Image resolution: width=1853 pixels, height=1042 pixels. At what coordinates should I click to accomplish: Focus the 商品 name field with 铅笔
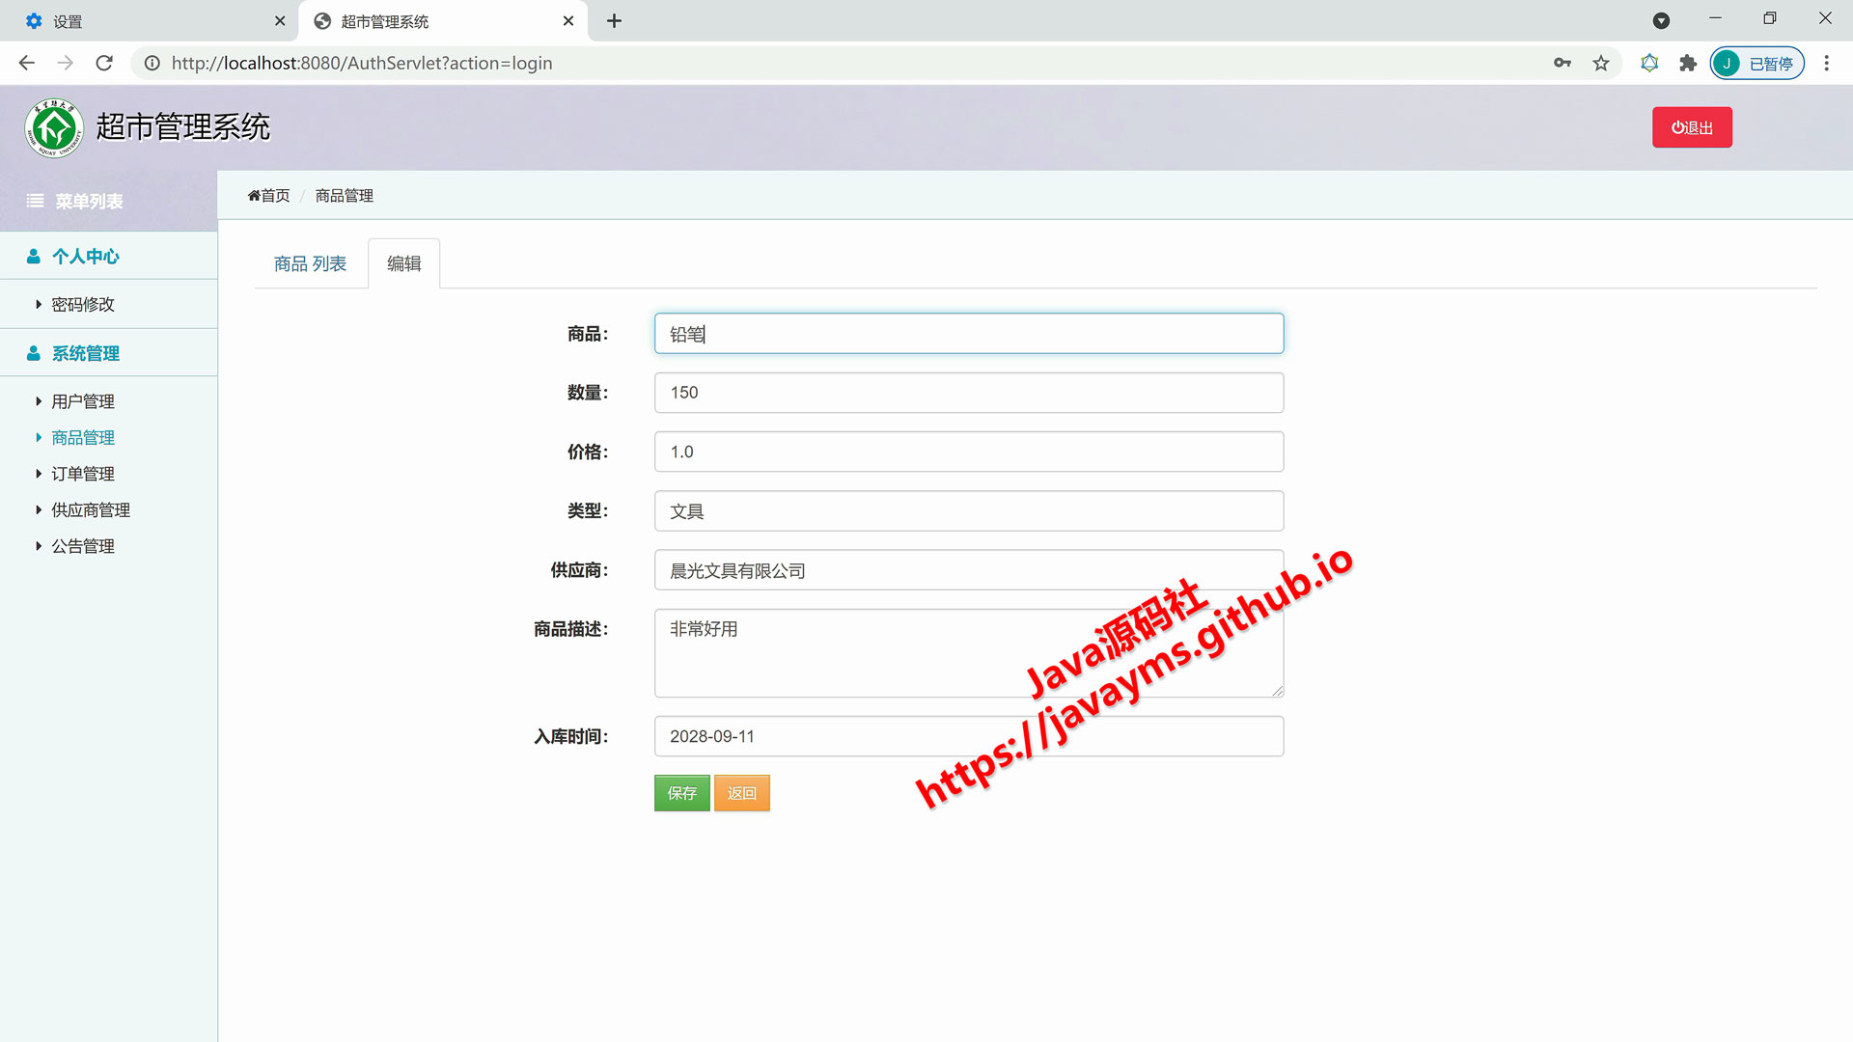click(x=969, y=333)
